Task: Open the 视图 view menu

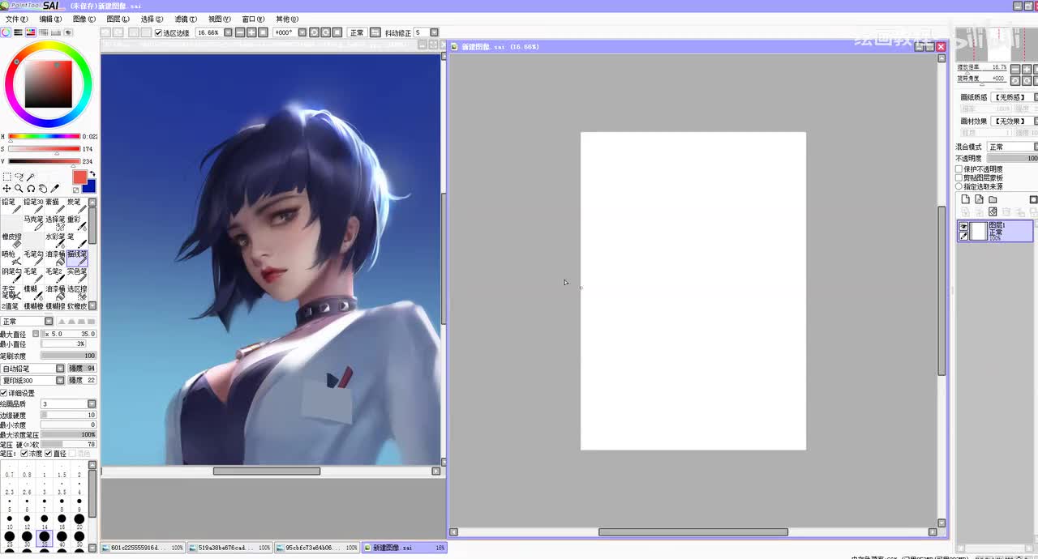Action: pos(219,19)
